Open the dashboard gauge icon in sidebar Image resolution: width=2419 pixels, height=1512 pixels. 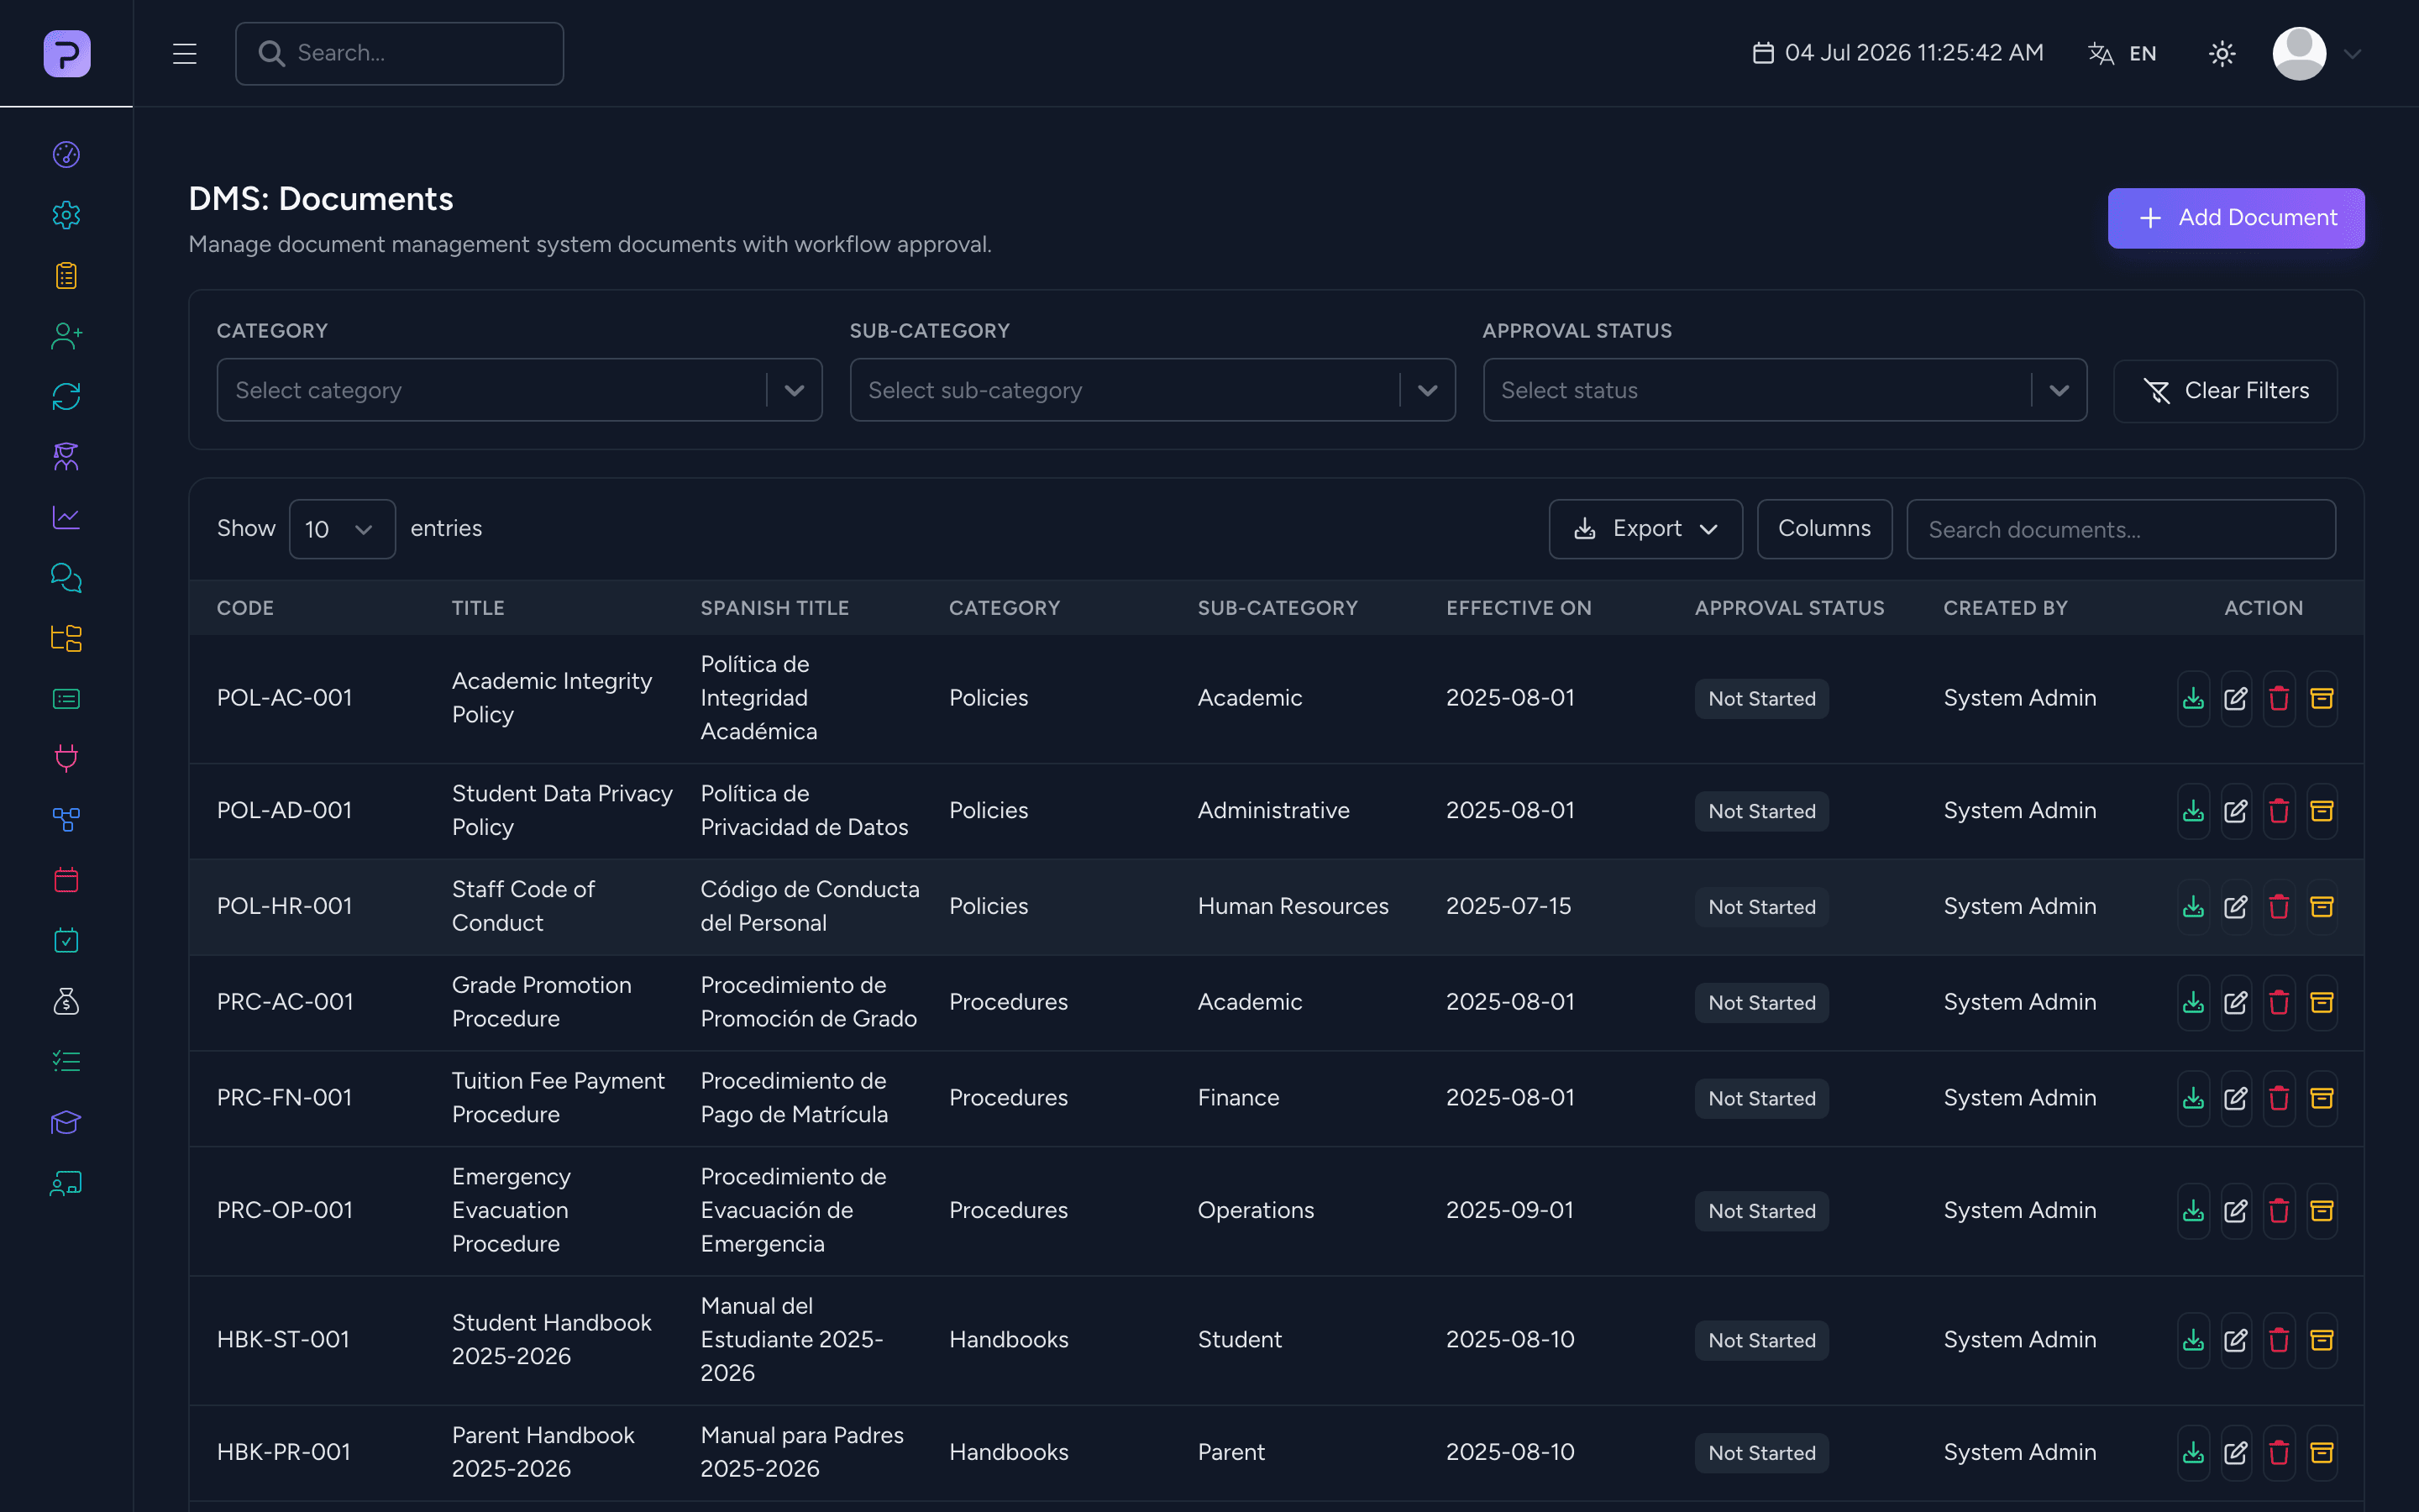click(x=66, y=154)
